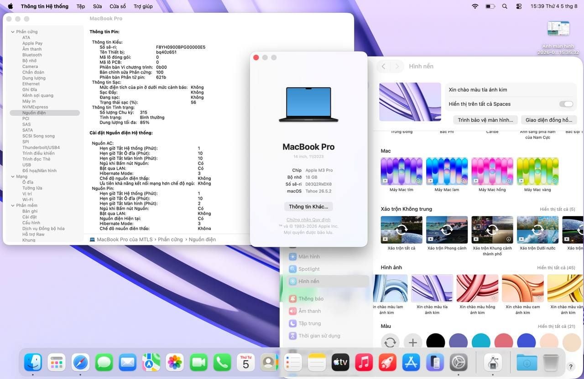Open the Downloads folder in the Dock
The image size is (584, 379).
(x=527, y=363)
